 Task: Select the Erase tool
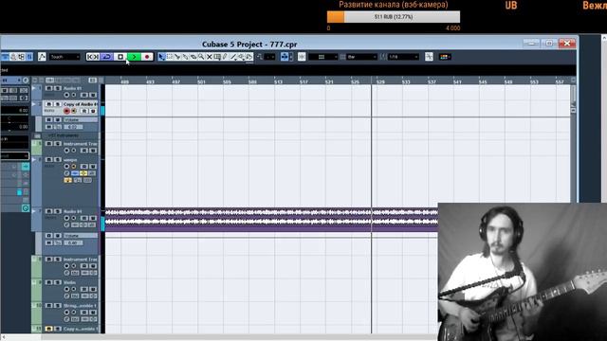[x=193, y=57]
